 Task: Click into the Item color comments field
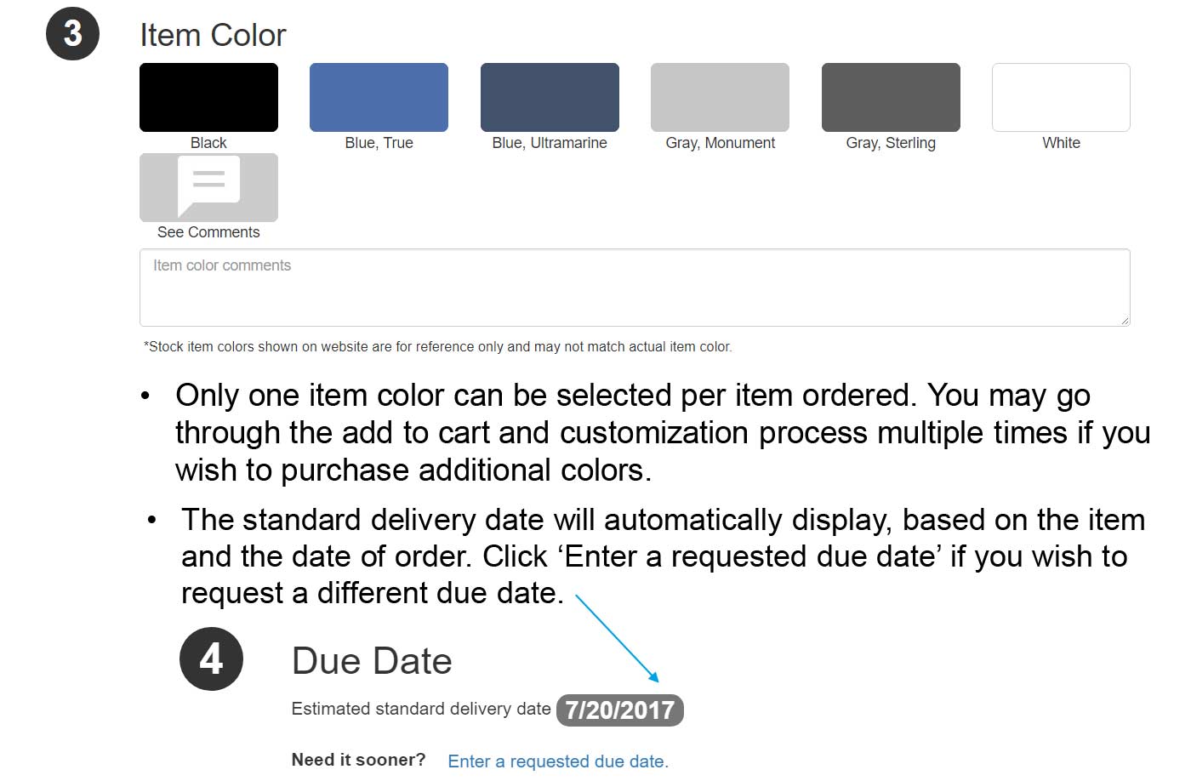634,287
